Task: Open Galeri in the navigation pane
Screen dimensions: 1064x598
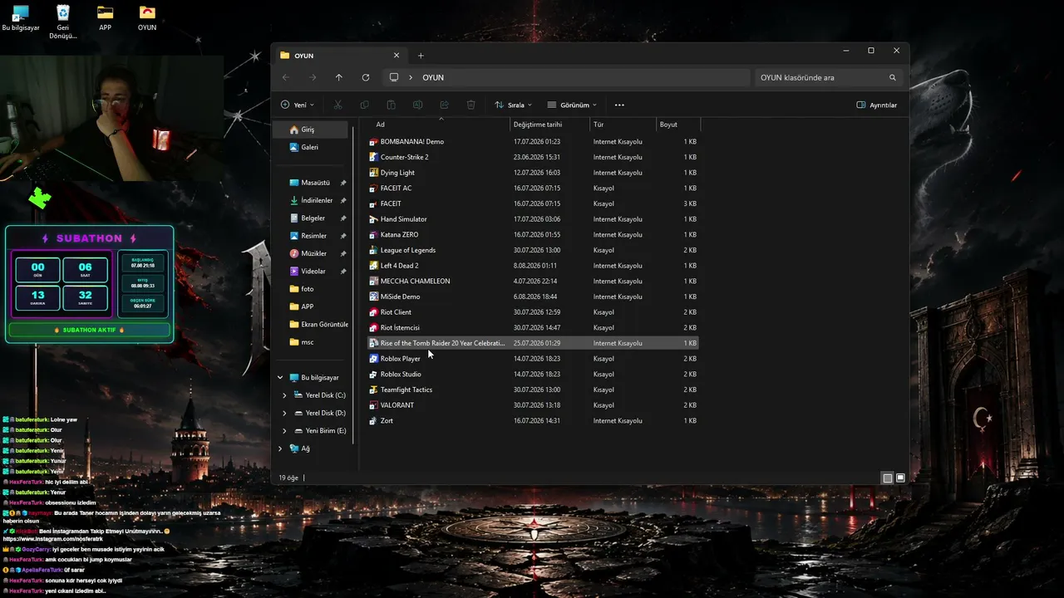Action: [311, 147]
